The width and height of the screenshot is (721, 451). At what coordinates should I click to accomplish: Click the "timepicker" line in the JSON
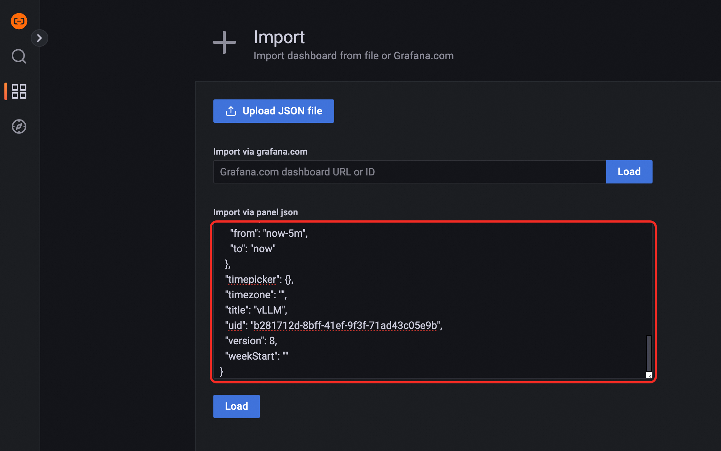coord(259,279)
